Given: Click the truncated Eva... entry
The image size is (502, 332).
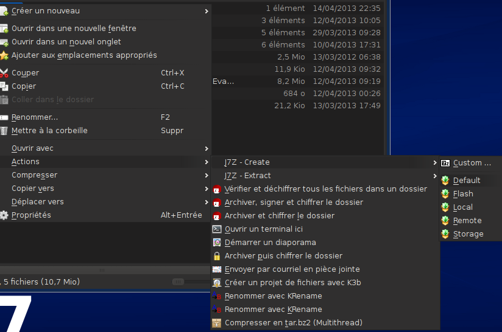Looking at the screenshot, I should coord(223,81).
